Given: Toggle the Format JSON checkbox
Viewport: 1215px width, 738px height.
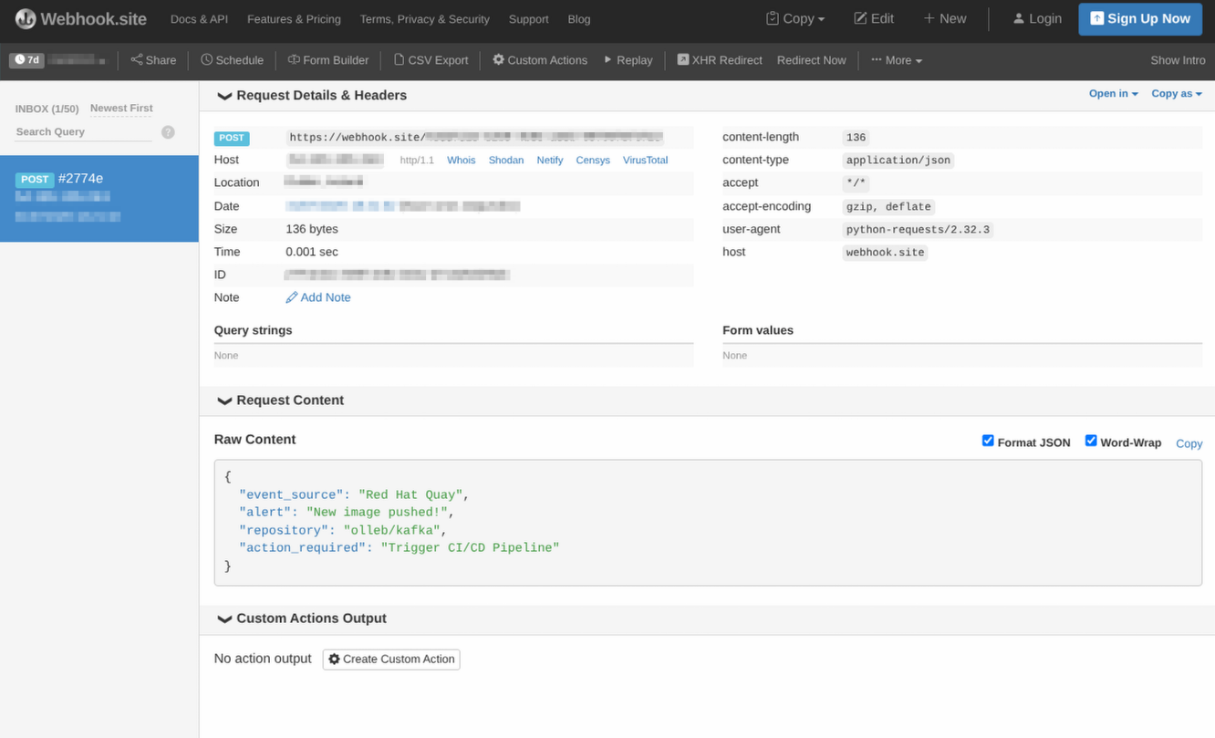Looking at the screenshot, I should 987,441.
